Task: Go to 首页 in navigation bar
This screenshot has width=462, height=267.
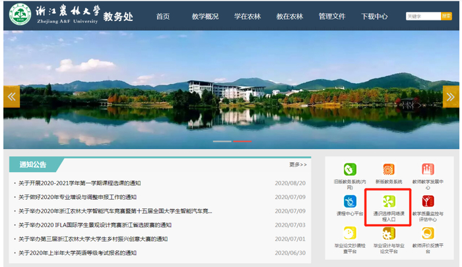Action: [163, 16]
